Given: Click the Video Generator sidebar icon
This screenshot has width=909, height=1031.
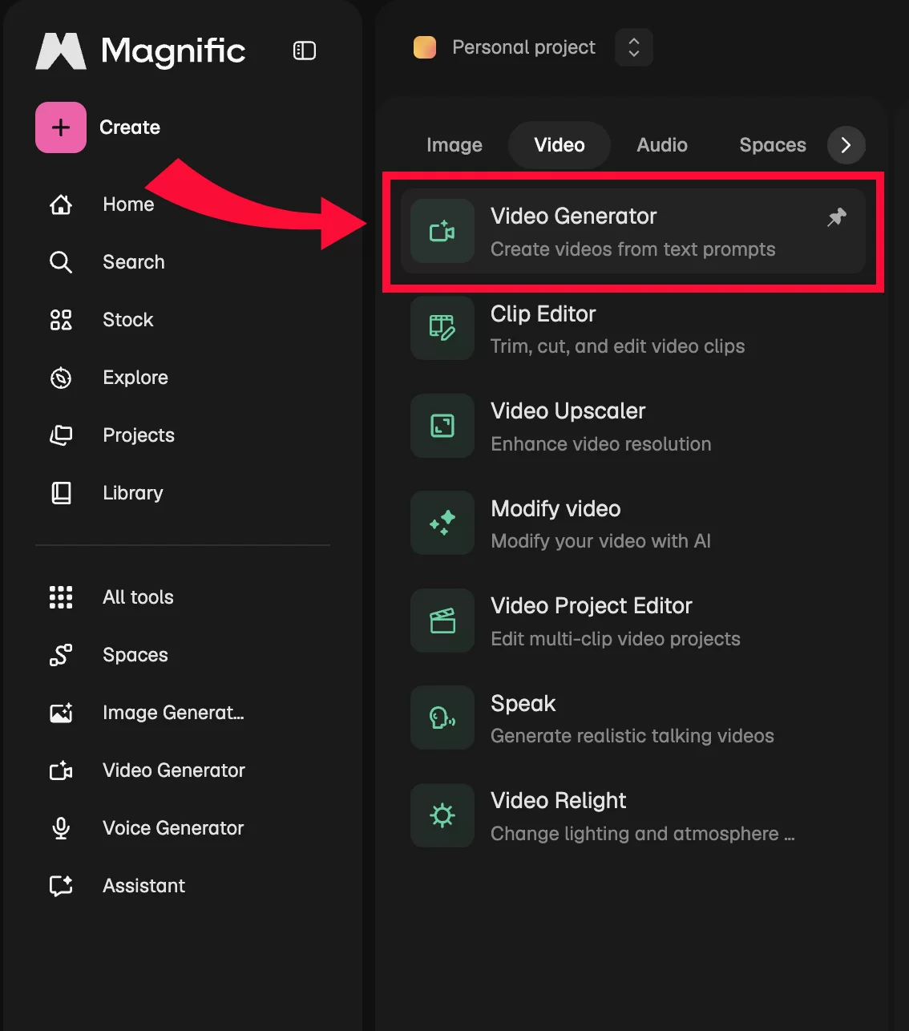Looking at the screenshot, I should click(61, 770).
